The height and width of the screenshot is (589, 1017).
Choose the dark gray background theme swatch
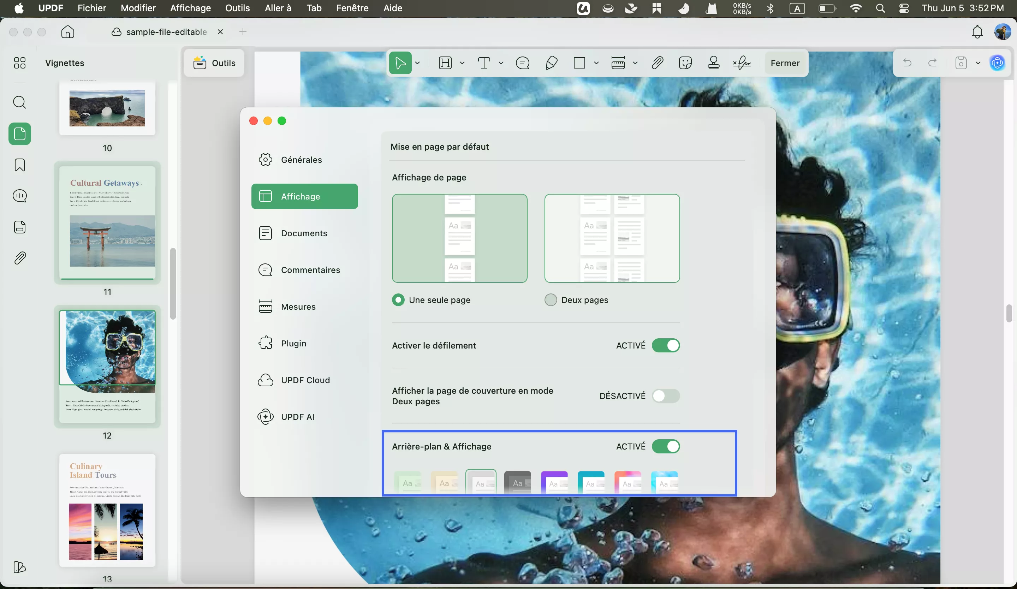517,482
